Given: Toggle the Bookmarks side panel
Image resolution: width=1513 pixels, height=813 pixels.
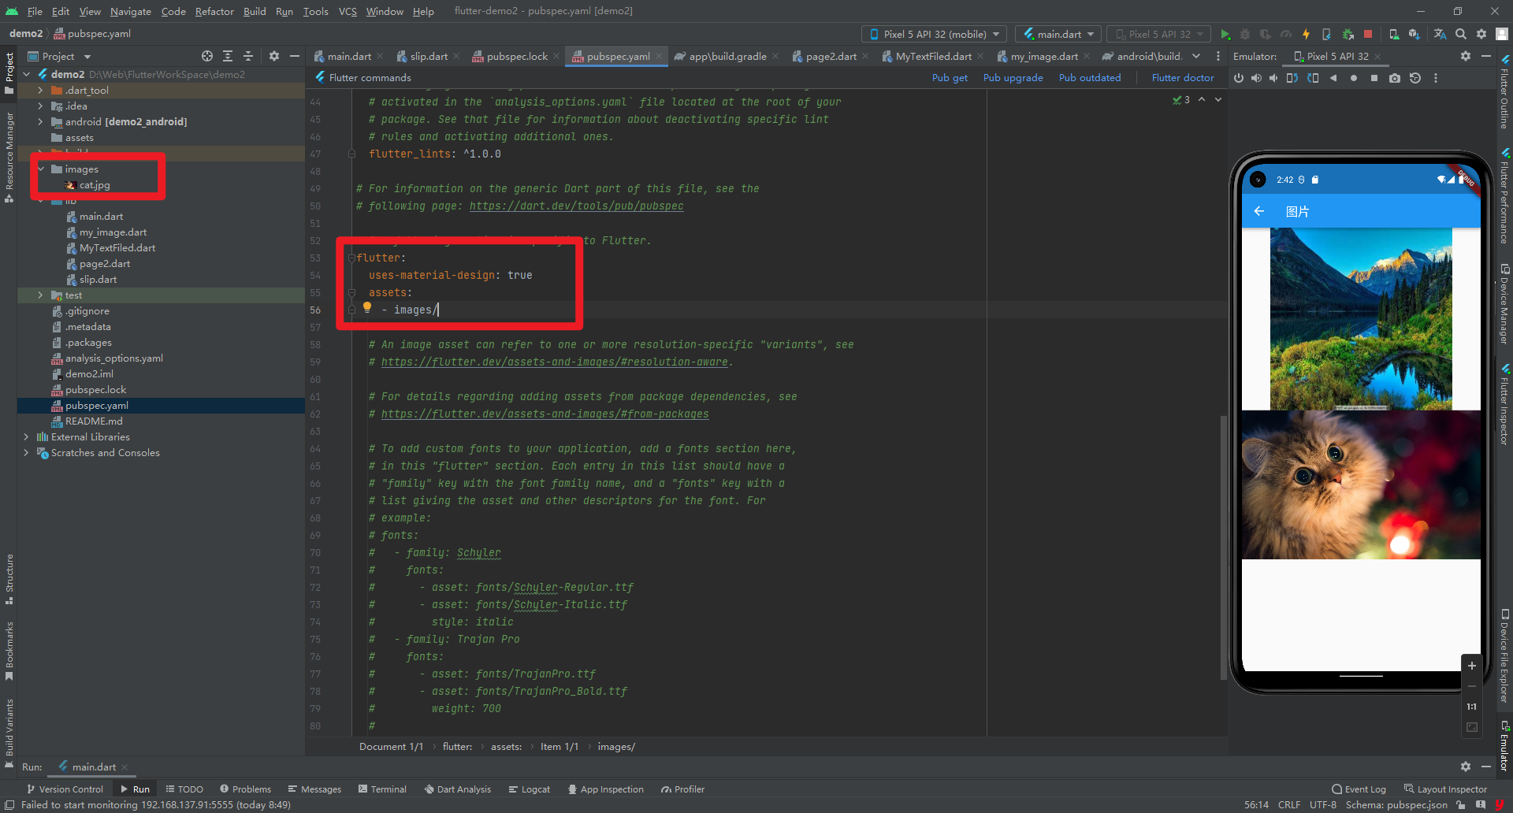Looking at the screenshot, I should tap(9, 651).
